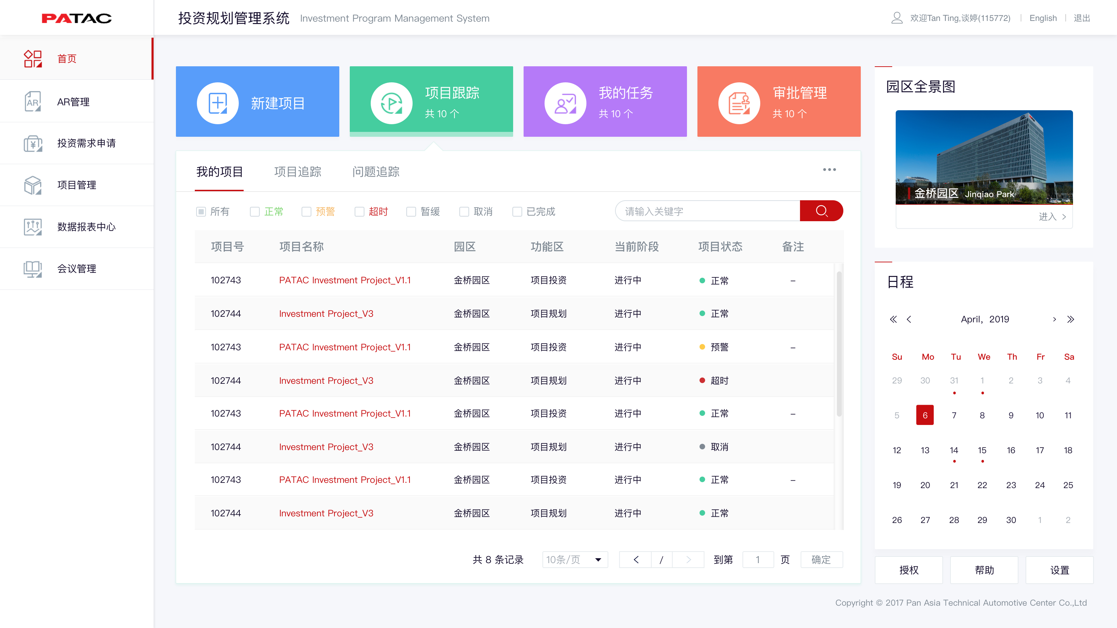Select 投资需求申请 in the sidebar
The height and width of the screenshot is (628, 1117).
86,143
